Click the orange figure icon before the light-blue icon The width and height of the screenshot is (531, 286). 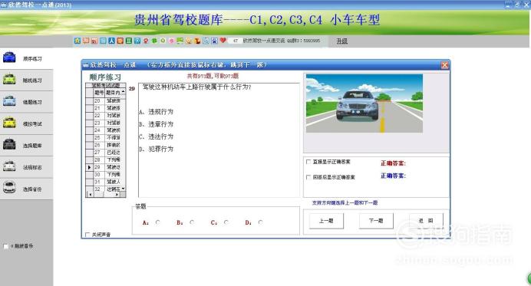click(x=197, y=41)
